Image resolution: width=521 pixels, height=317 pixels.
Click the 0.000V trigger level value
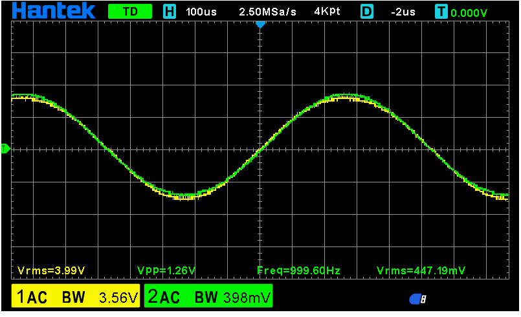(x=469, y=13)
